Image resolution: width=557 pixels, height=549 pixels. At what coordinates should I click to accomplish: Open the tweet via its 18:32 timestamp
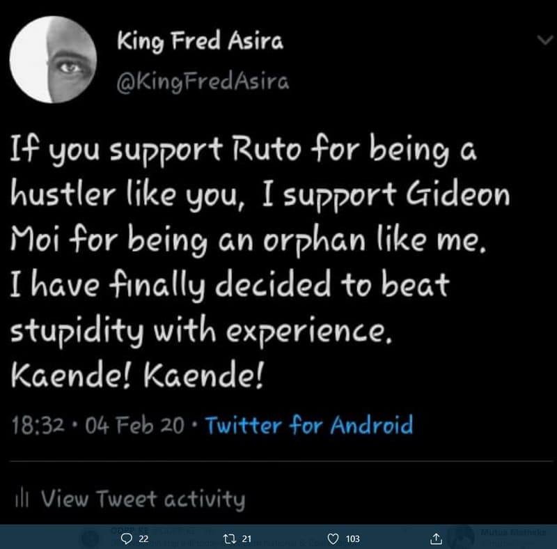pos(35,422)
